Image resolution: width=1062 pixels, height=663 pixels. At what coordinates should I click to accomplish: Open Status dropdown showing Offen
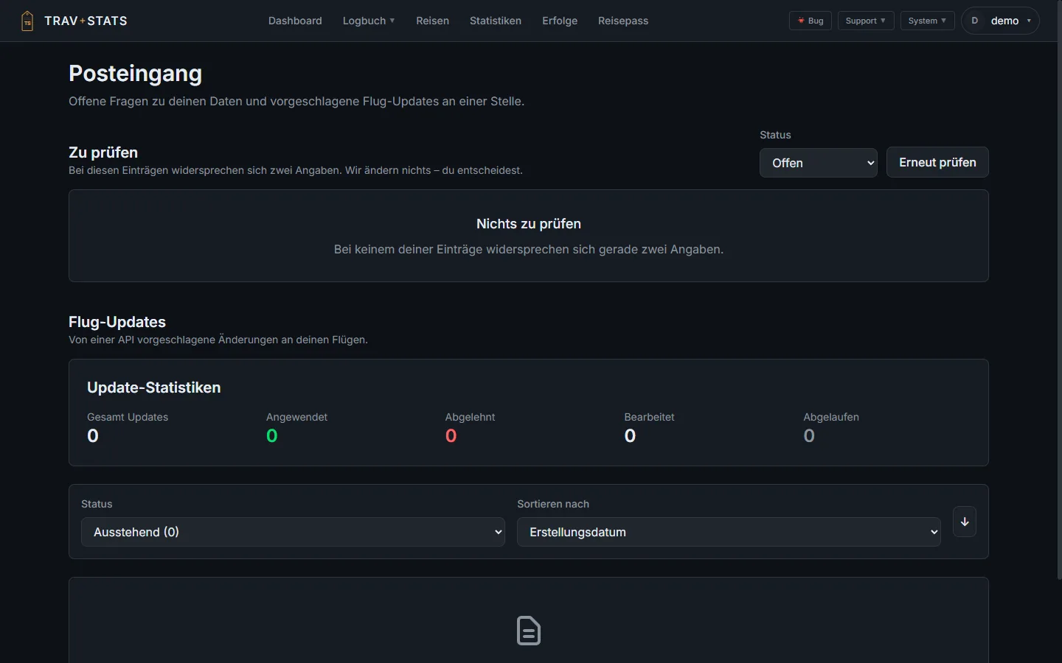pyautogui.click(x=819, y=163)
